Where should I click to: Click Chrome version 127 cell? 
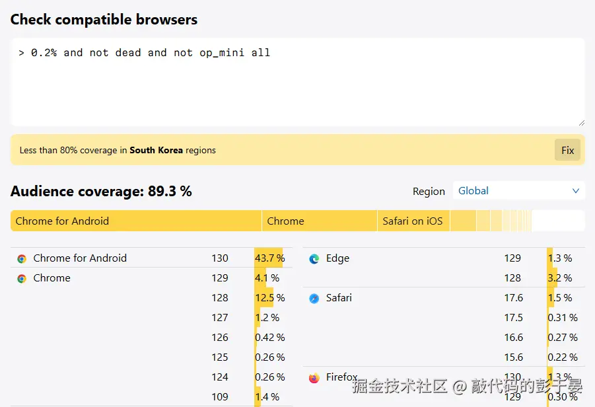coord(220,317)
